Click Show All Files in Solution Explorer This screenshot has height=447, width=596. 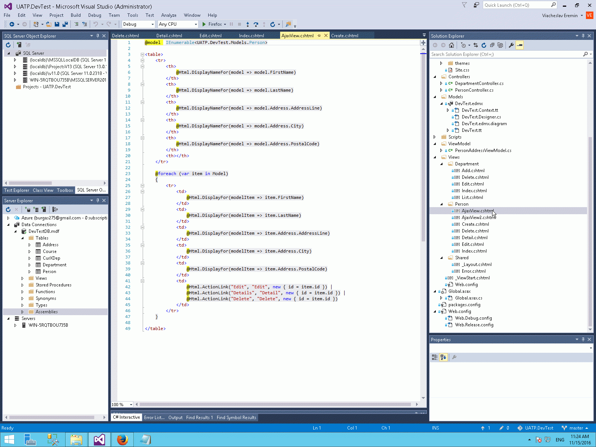coord(500,45)
